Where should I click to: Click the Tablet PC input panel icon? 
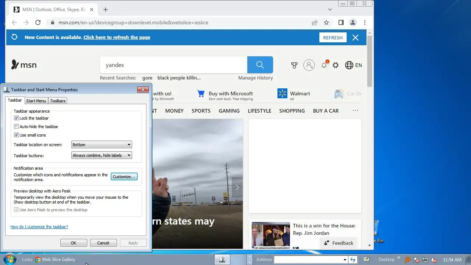point(367,259)
